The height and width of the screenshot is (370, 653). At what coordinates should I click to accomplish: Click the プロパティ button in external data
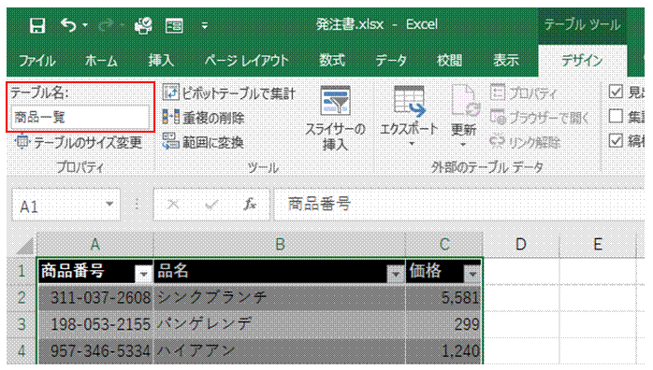point(524,93)
